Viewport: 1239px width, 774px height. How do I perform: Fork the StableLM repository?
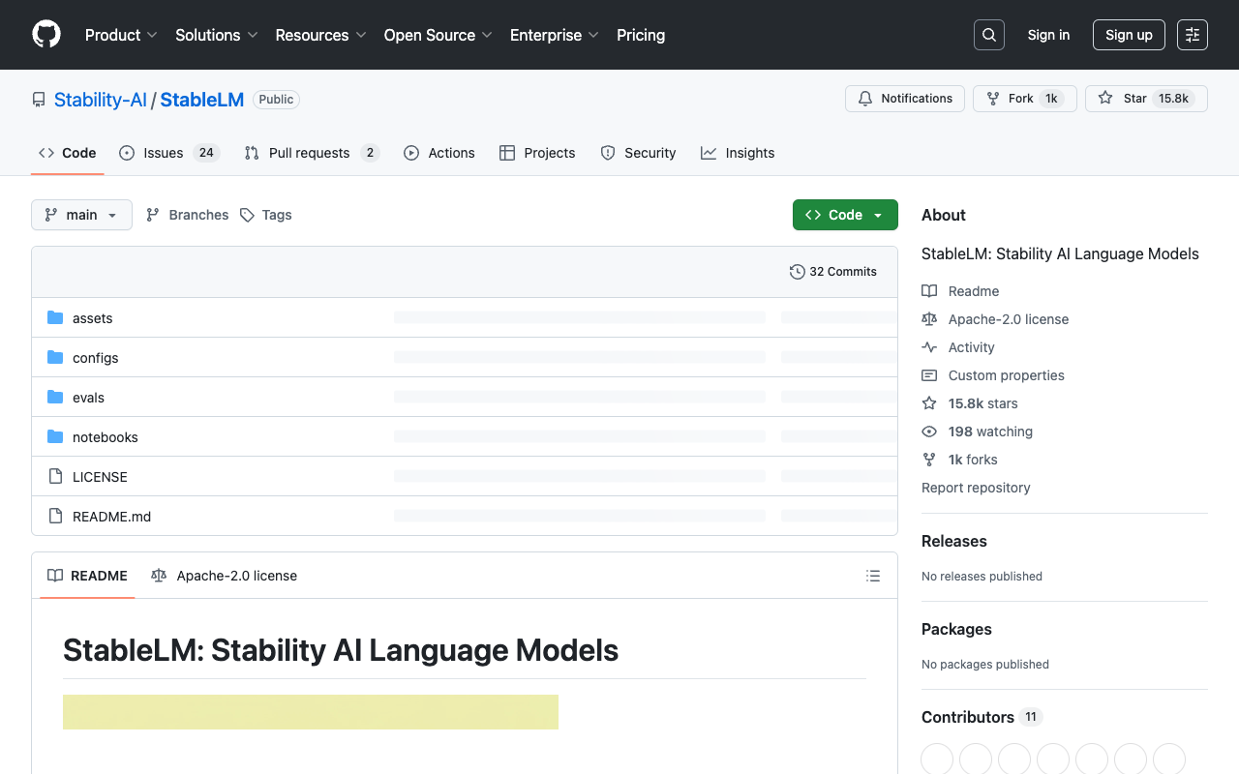pos(1025,99)
